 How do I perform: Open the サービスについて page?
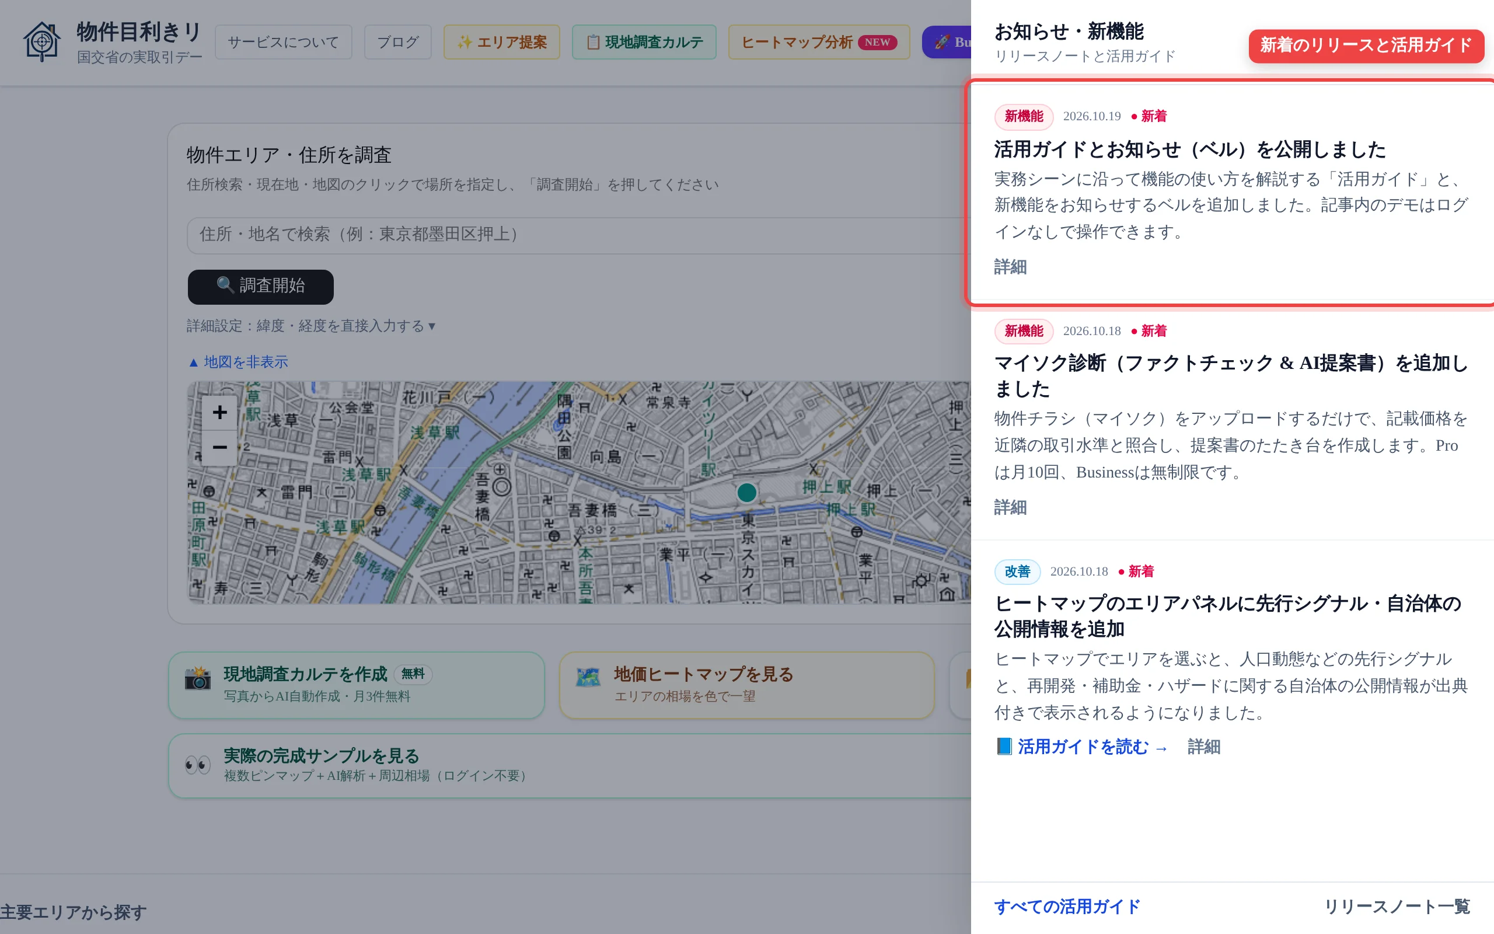(284, 42)
